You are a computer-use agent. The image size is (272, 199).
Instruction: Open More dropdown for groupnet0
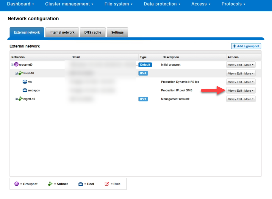click(249, 65)
